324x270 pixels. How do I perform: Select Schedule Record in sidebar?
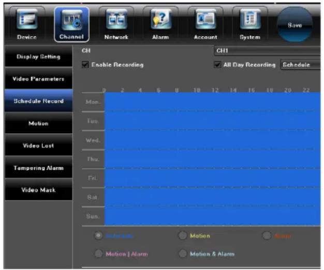click(x=39, y=101)
